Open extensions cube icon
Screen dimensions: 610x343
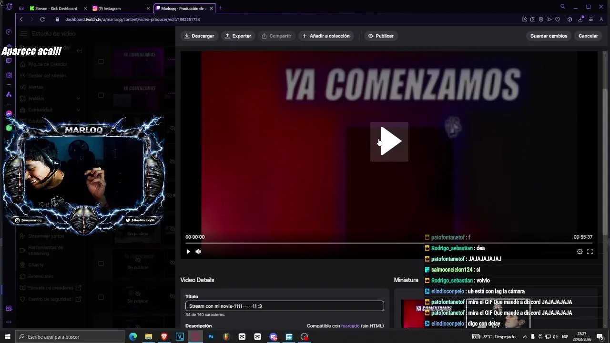[569, 20]
